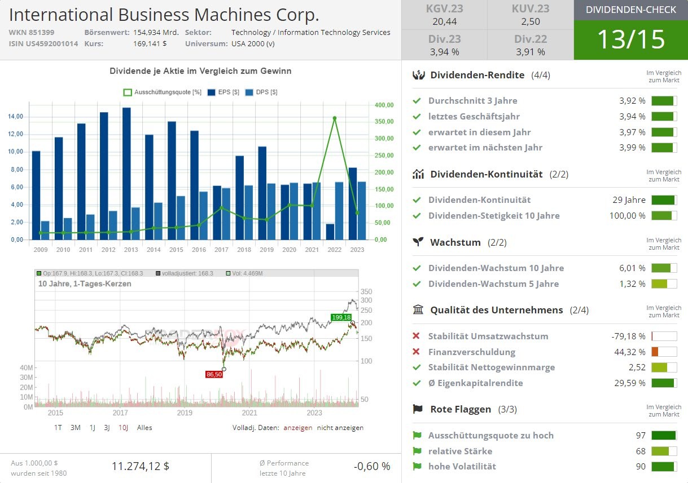Image resolution: width=688 pixels, height=483 pixels.
Task: Click the anzeigen link for adjusted data
Action: point(297,428)
